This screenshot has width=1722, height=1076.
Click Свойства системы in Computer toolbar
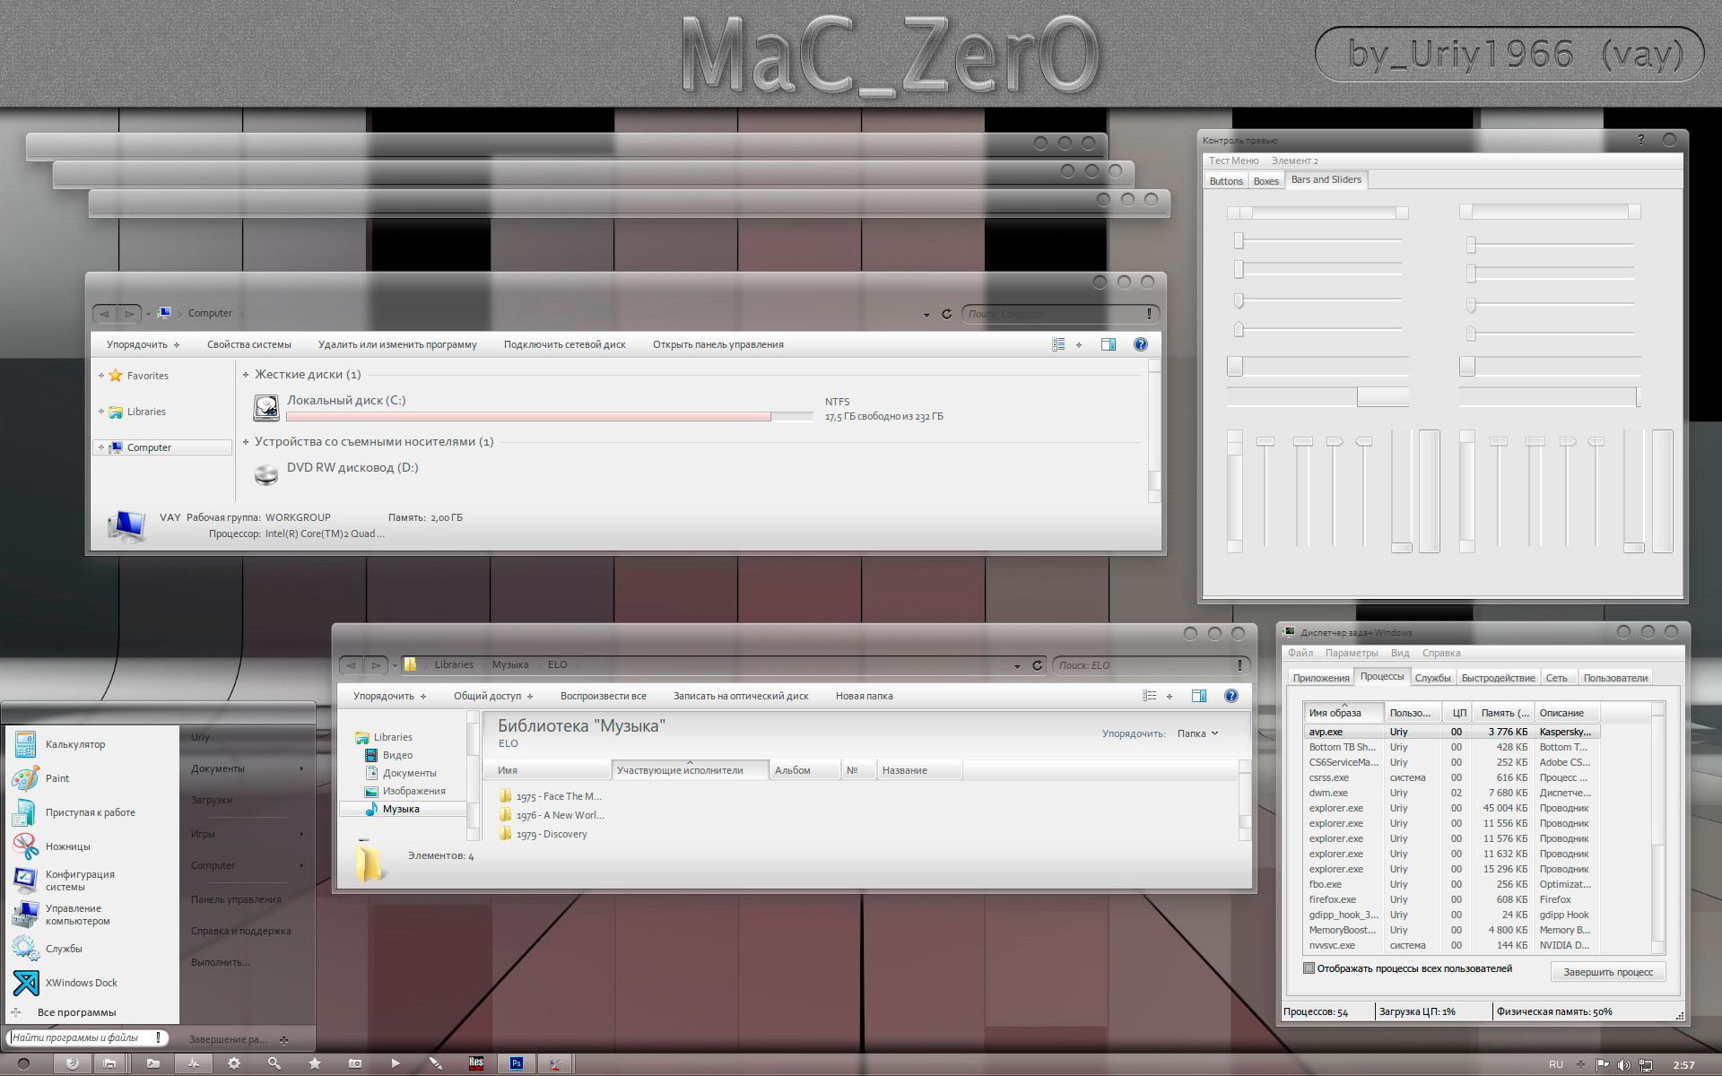(248, 344)
